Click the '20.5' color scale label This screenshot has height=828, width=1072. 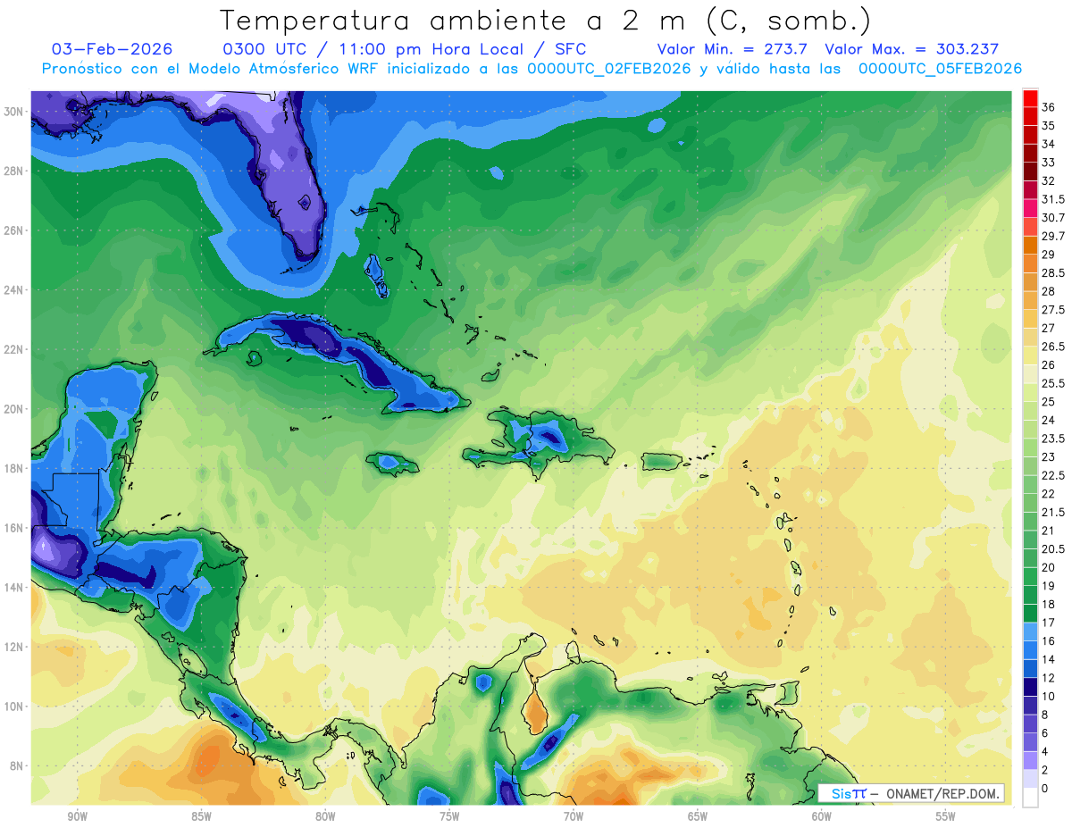[1052, 548]
